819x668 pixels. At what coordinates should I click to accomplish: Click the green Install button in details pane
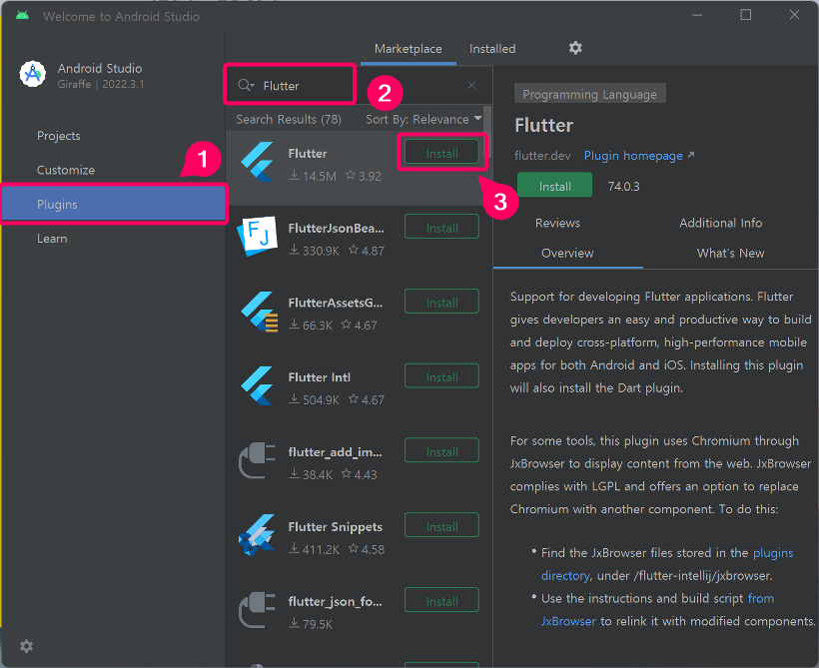click(554, 186)
